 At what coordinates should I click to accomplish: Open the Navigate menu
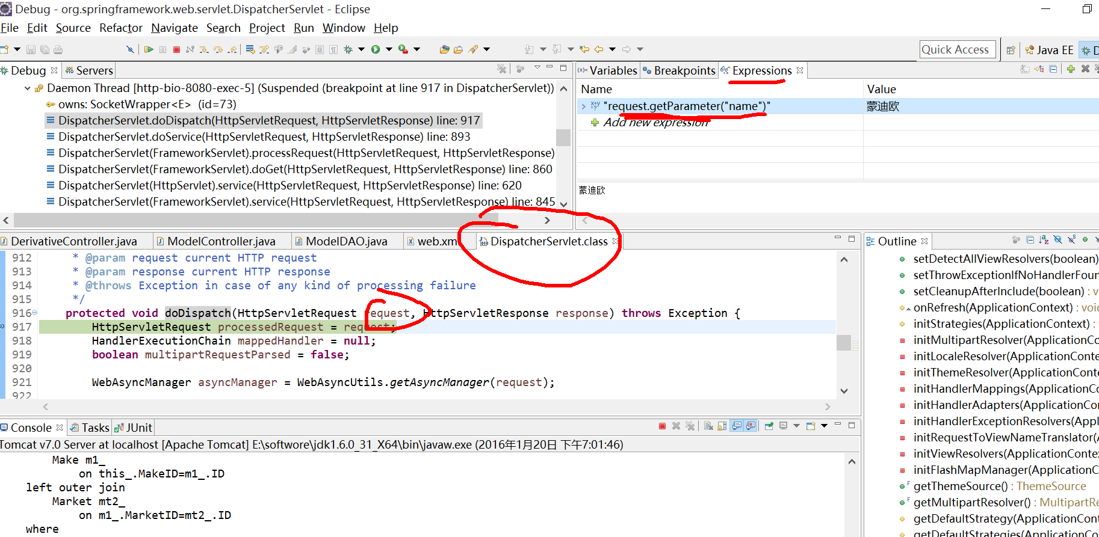tap(175, 28)
